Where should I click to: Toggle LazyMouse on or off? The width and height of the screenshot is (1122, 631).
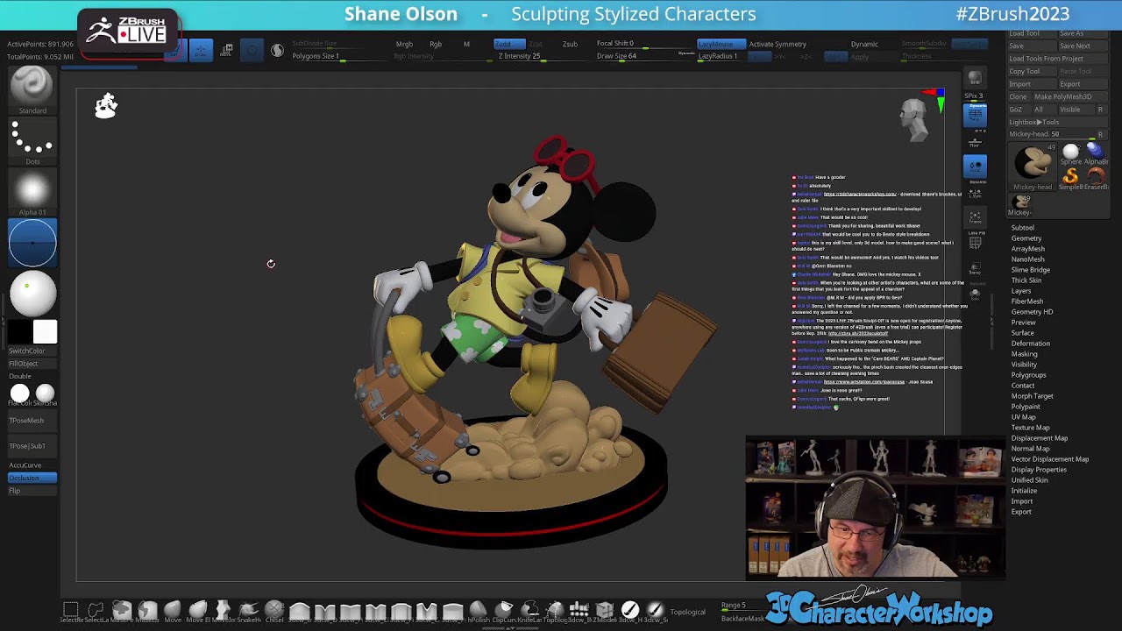pyautogui.click(x=721, y=44)
